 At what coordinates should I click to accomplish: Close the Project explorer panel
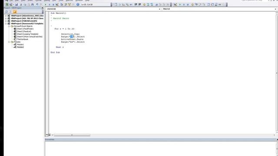(42, 8)
